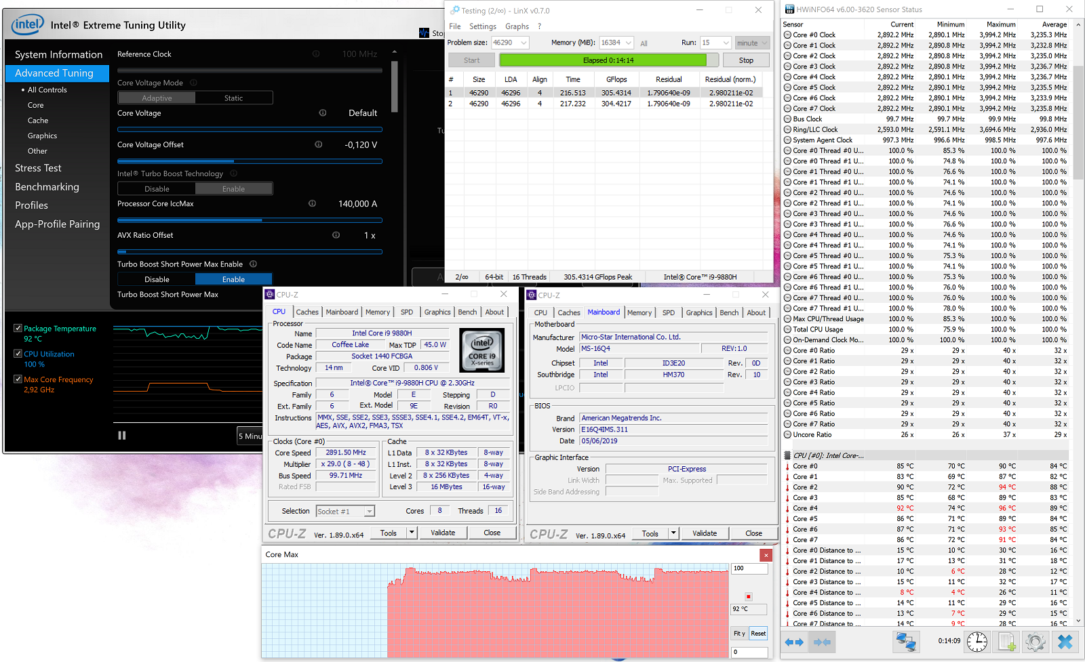Screen dimensions: 1085x662
Task: Open the 5 Minutes time range dropdown in XTU
Action: [250, 436]
